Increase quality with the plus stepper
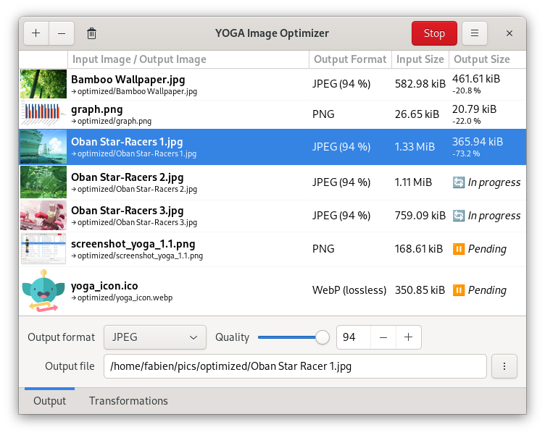 coord(409,337)
